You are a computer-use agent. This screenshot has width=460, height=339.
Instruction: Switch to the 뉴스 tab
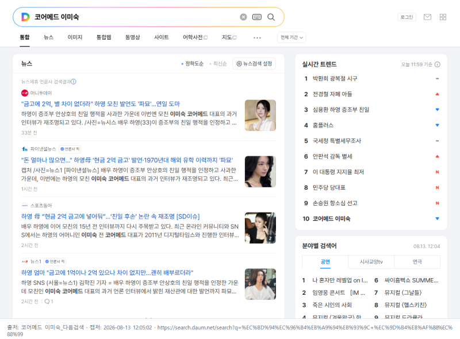pos(49,37)
